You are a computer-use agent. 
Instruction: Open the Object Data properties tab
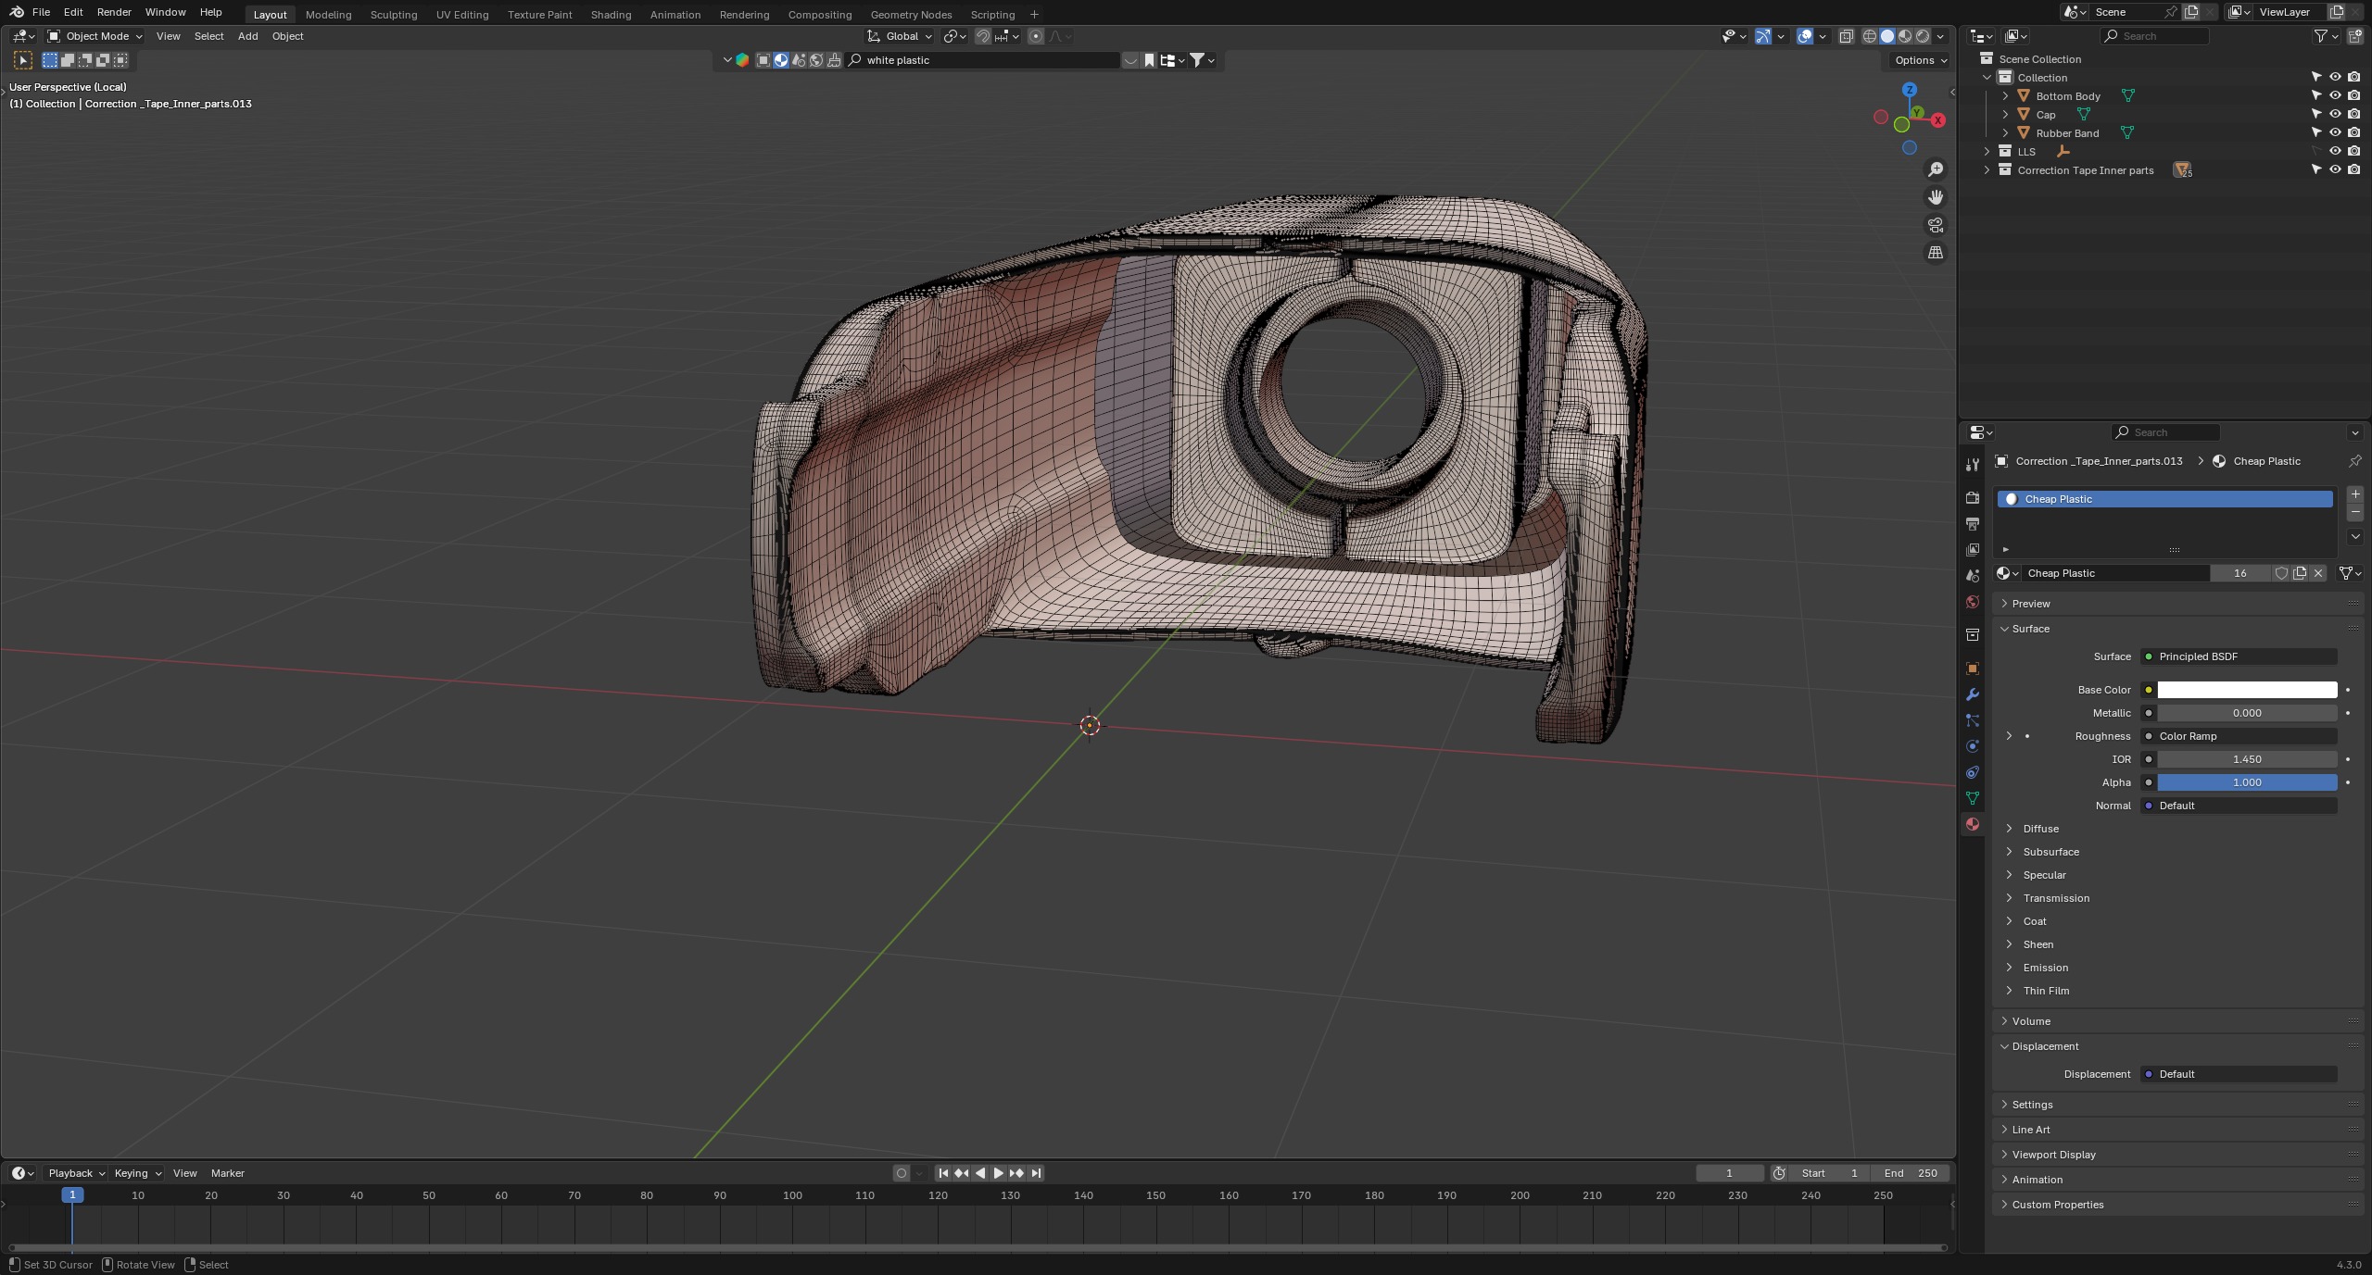(1972, 798)
